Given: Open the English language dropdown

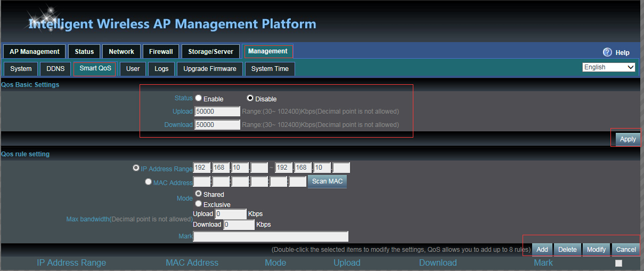Looking at the screenshot, I should [609, 67].
